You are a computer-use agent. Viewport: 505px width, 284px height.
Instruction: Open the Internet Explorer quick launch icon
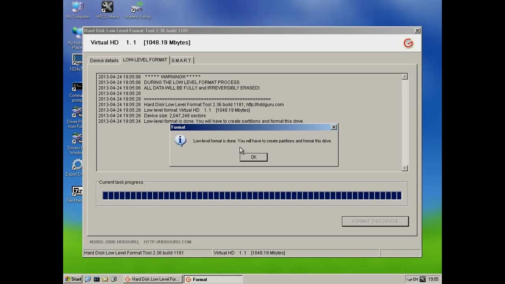click(88, 279)
